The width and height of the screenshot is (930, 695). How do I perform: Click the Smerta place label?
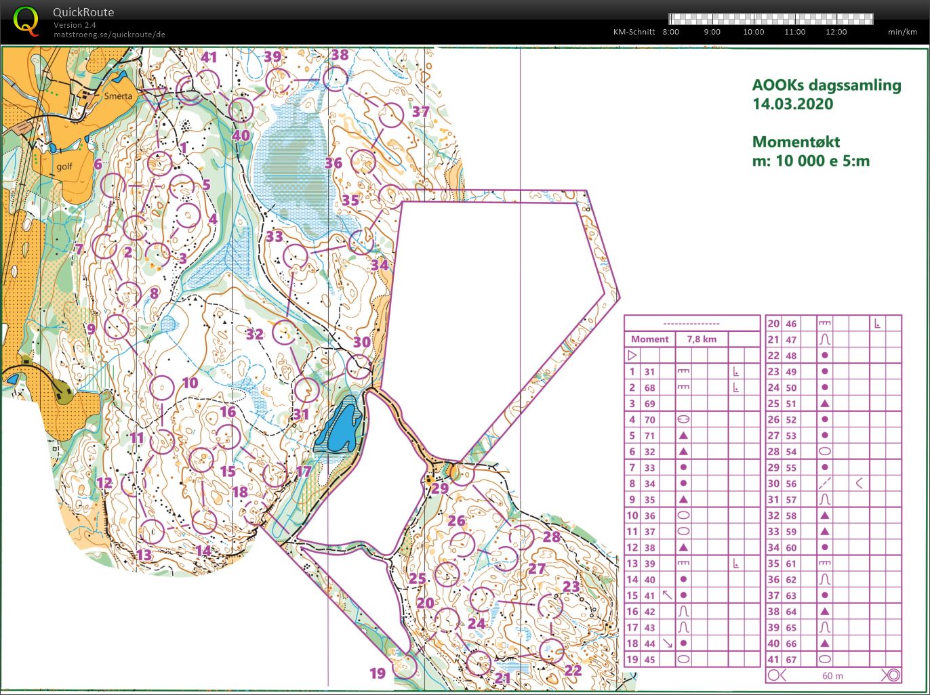118,96
